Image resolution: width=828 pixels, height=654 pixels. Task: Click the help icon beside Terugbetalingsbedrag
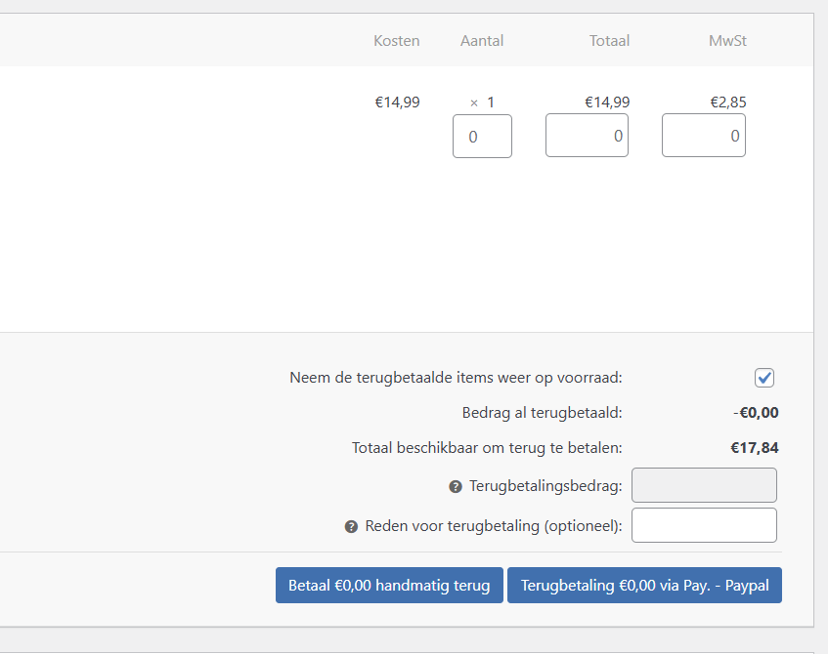click(456, 486)
